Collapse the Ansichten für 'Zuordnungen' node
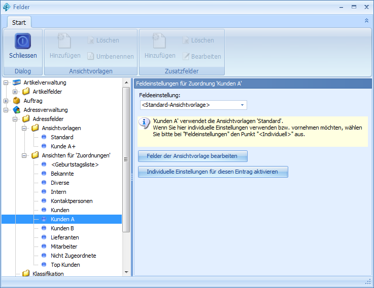Screen dimensions: 374x288 point(24,155)
